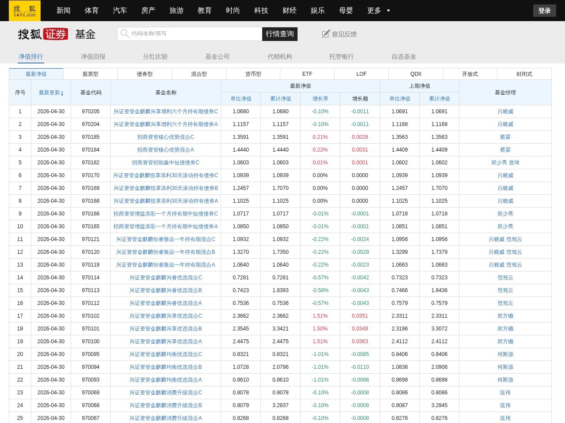Select the 混合型 fund type tab
This screenshot has width=565, height=423.
coord(199,74)
